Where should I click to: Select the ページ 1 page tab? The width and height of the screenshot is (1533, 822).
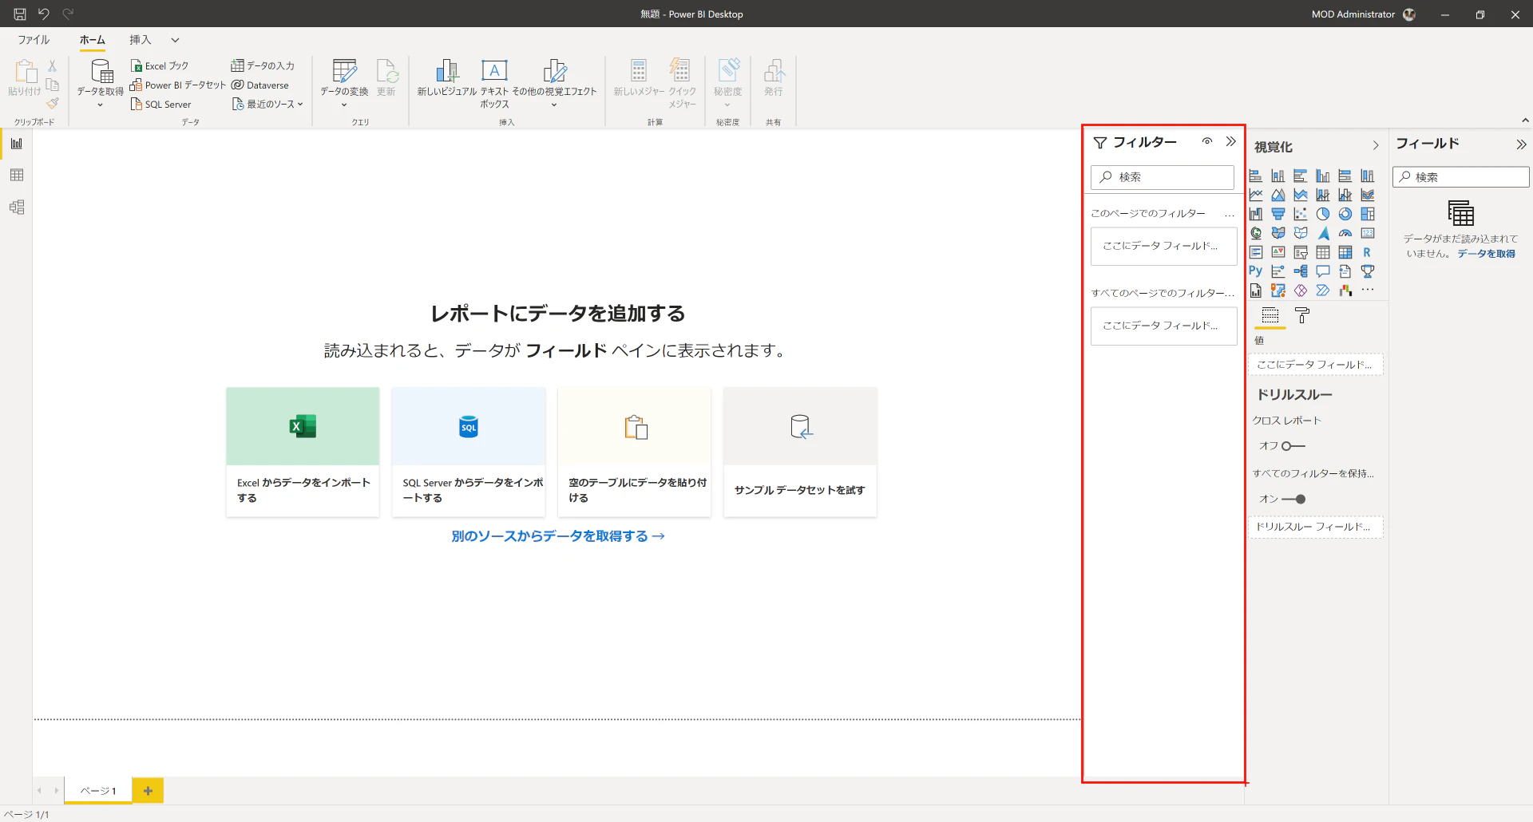pos(98,791)
